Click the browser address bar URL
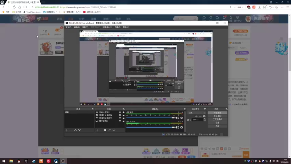This screenshot has width=291, height=164. click(88, 7)
